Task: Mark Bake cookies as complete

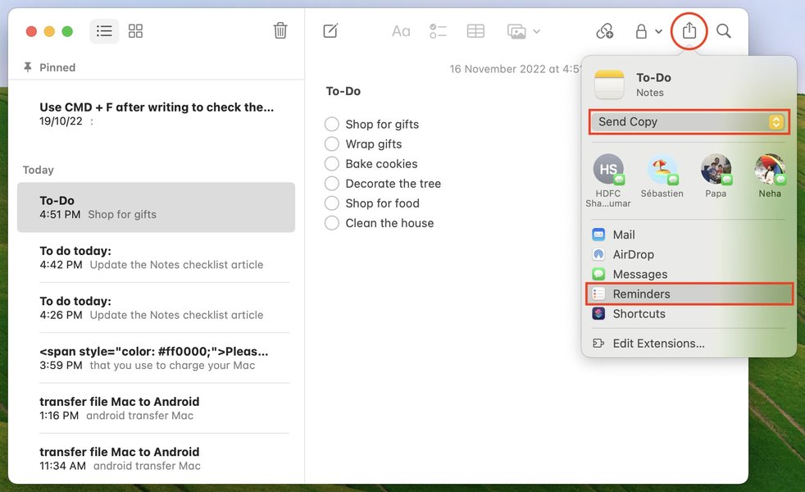Action: (x=332, y=163)
